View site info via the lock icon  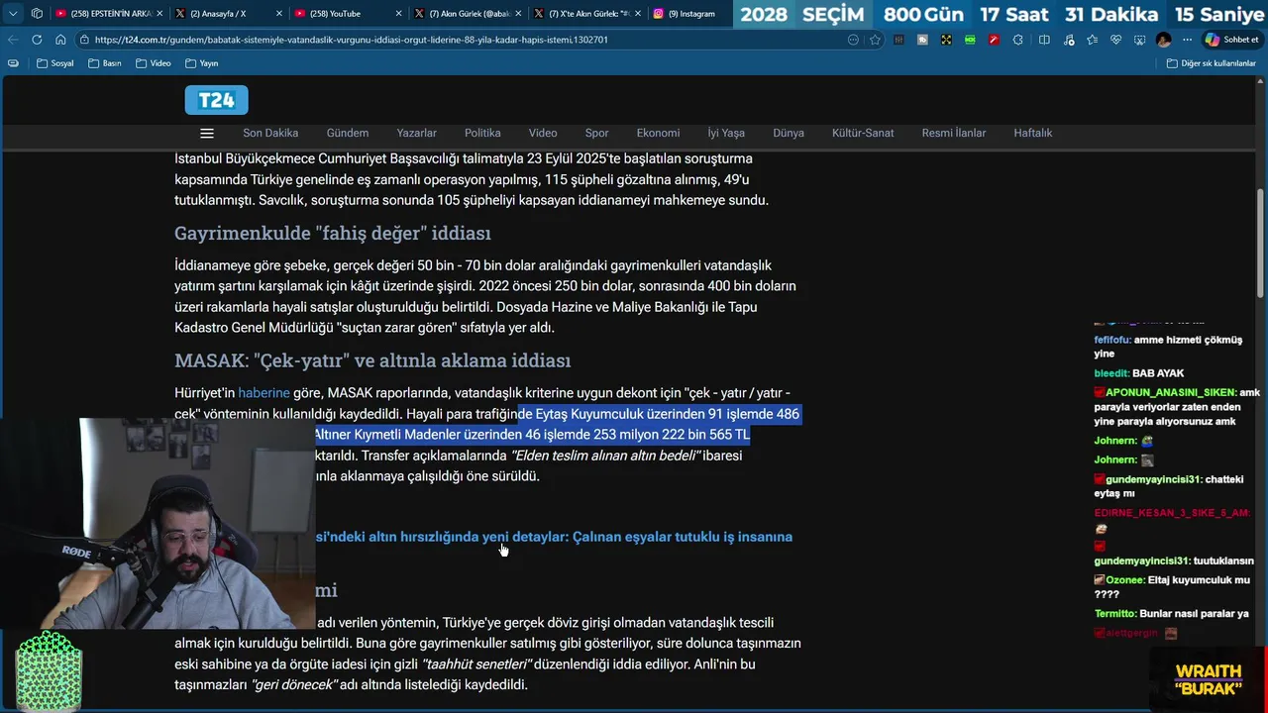click(85, 40)
